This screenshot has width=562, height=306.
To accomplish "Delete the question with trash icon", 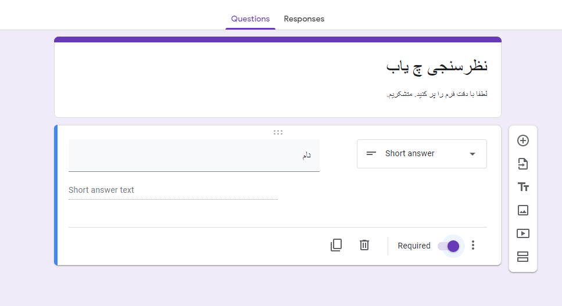I will pyautogui.click(x=364, y=245).
